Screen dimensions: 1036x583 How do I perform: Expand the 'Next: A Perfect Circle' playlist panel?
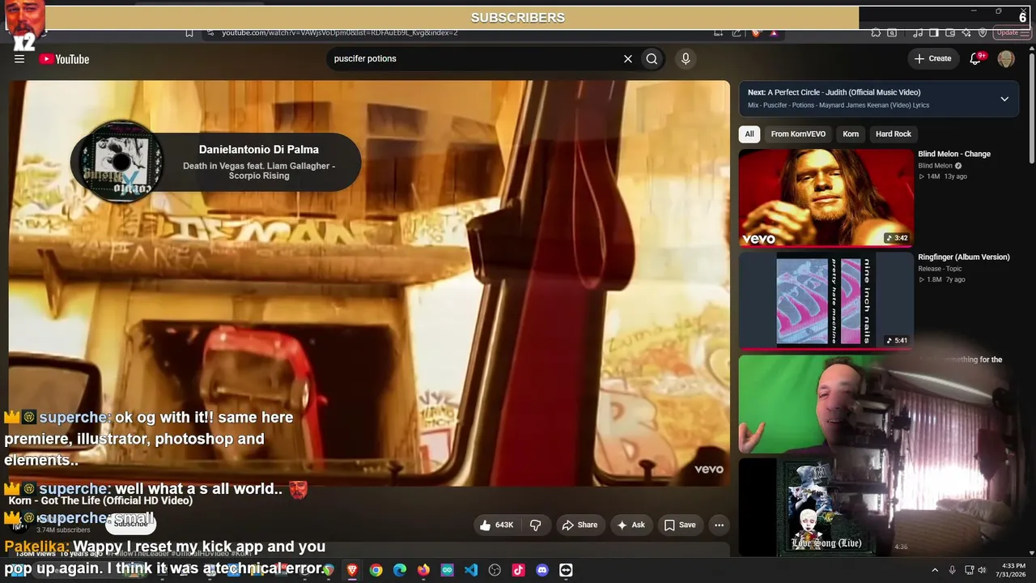(1004, 99)
